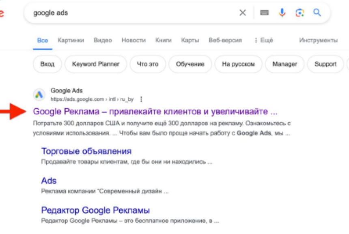This screenshot has width=349, height=234.
Task: Open the Книги tab
Action: point(164,40)
